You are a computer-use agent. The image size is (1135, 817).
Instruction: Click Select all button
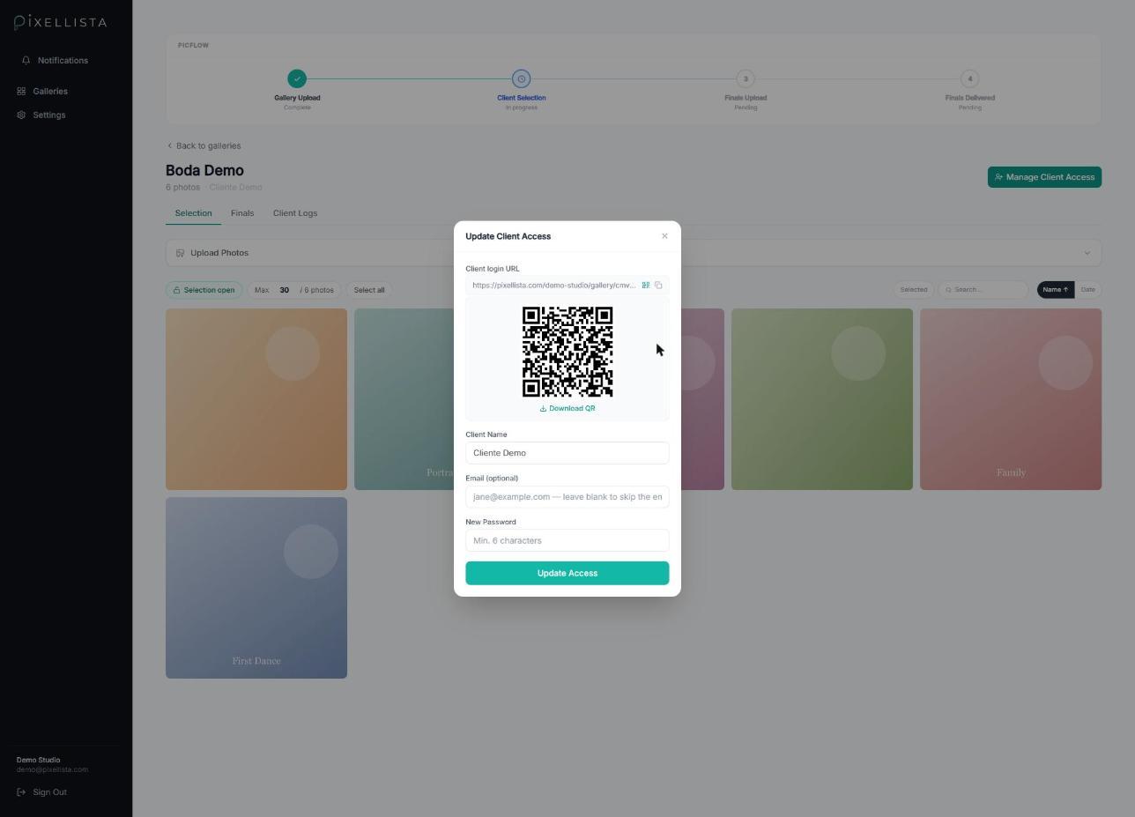[369, 290]
